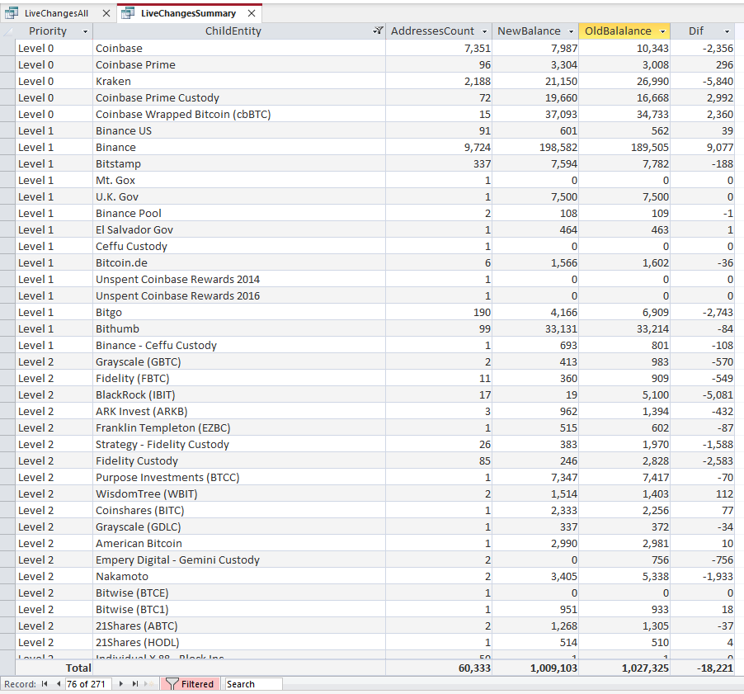This screenshot has width=744, height=694.
Task: Click the 21Shares (HODL) cell
Action: (239, 642)
